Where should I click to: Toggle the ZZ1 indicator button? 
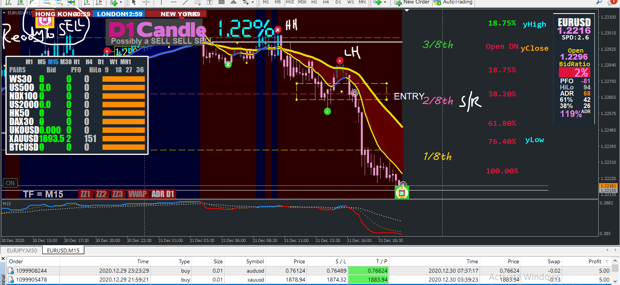point(85,194)
